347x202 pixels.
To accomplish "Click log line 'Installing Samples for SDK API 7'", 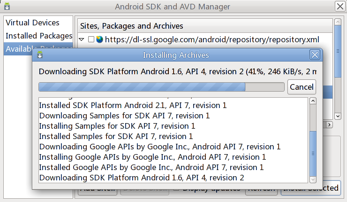I will tap(117, 126).
